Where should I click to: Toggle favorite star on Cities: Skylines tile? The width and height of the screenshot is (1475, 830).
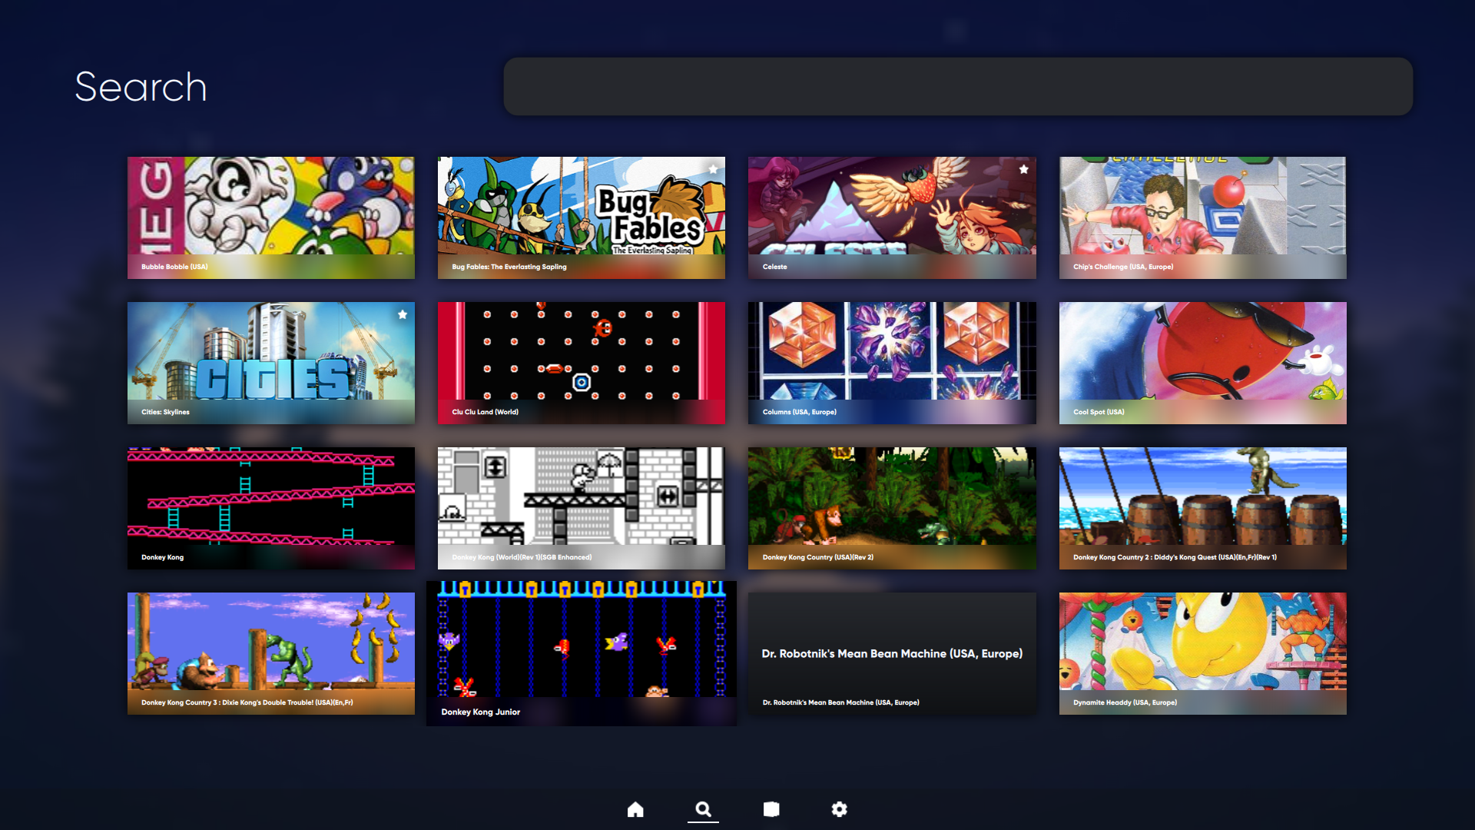click(x=403, y=314)
